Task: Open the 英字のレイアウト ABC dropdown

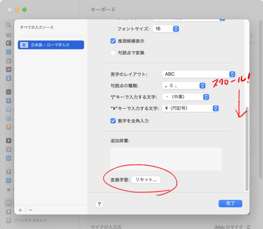Action: 199,74
